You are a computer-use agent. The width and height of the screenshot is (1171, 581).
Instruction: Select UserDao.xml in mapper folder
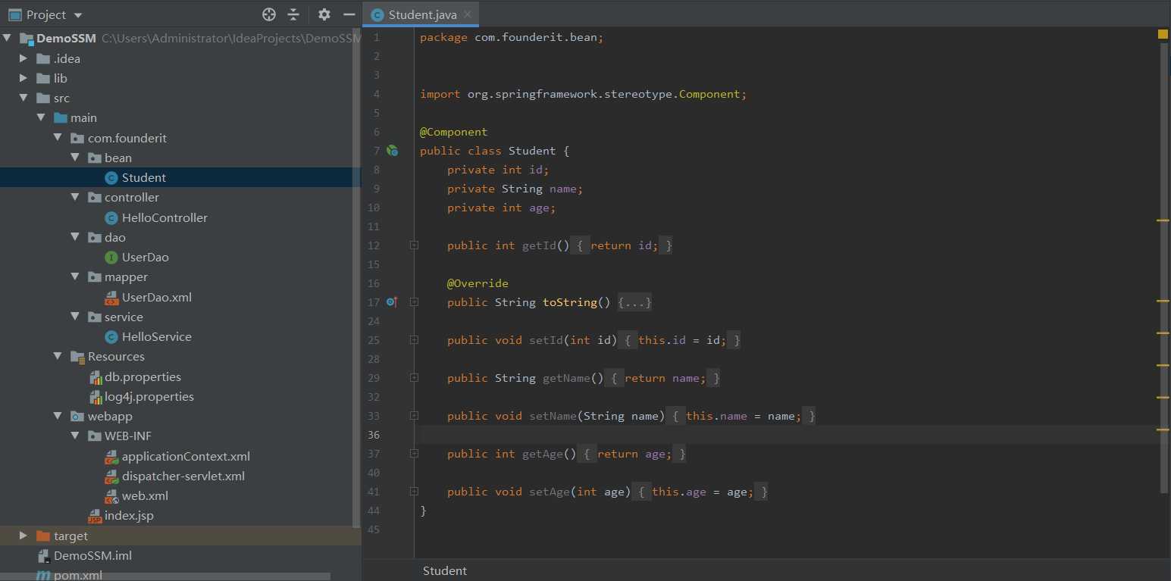pyautogui.click(x=156, y=297)
